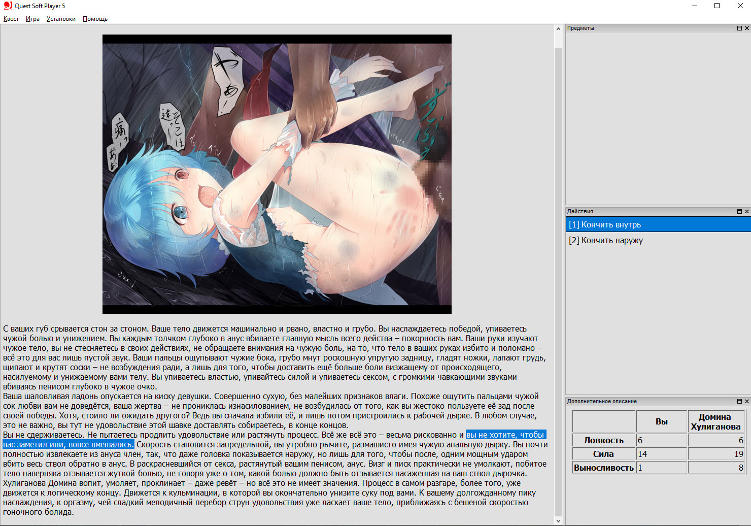The image size is (751, 526).
Task: Click the Сила row label in stats table
Action: coord(603,454)
